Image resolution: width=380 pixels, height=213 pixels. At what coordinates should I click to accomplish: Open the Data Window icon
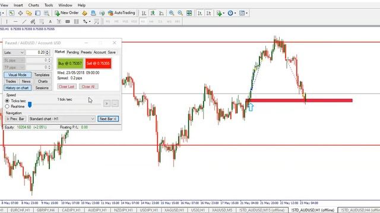pyautogui.click(x=38, y=13)
